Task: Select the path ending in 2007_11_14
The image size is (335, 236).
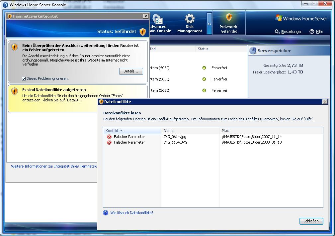Action: [252, 137]
